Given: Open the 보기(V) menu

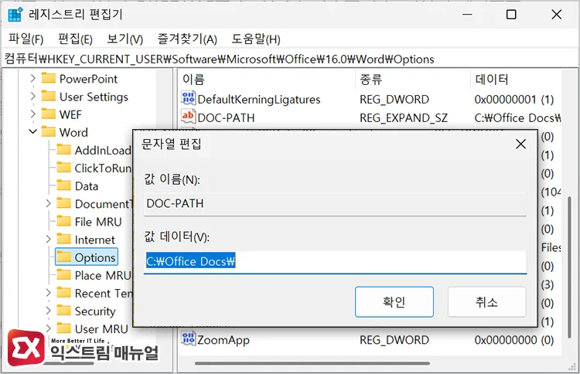Looking at the screenshot, I should click(x=125, y=39).
